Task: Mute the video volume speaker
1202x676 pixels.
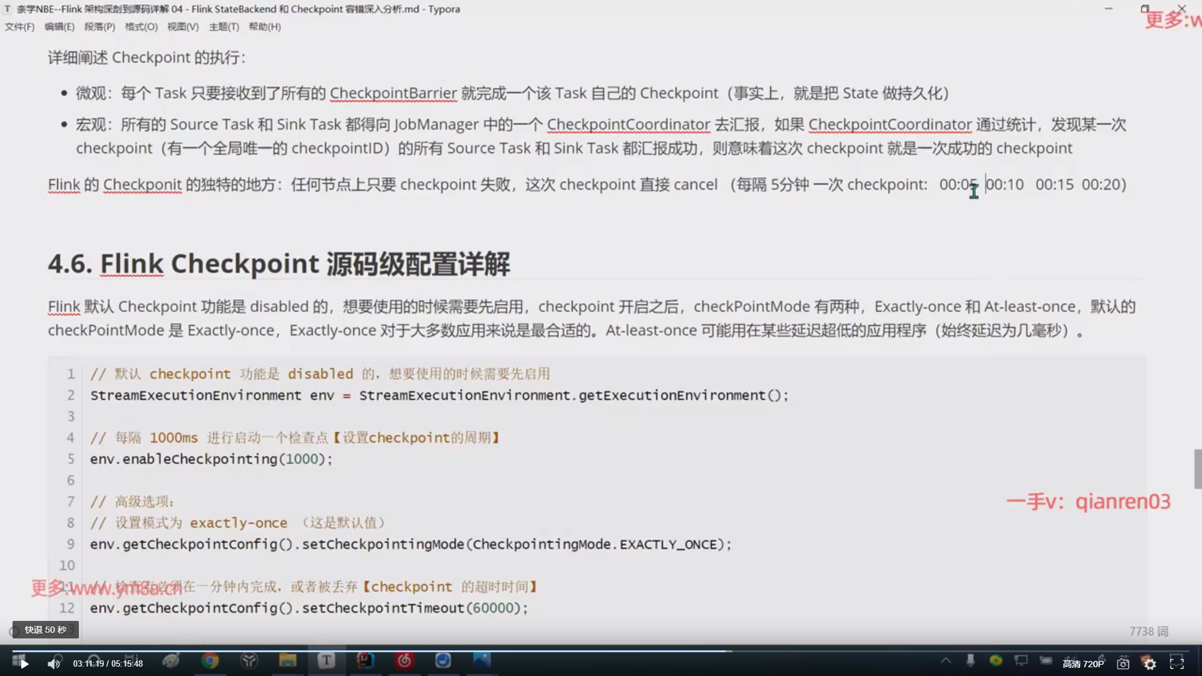Action: coord(54,663)
